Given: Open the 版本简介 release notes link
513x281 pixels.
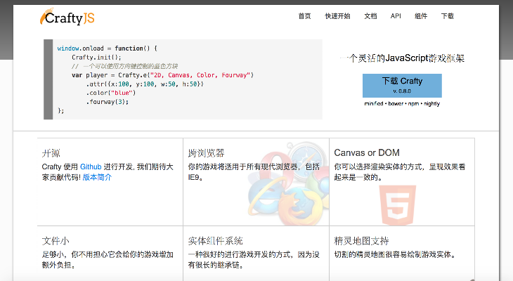Looking at the screenshot, I should coord(96,177).
